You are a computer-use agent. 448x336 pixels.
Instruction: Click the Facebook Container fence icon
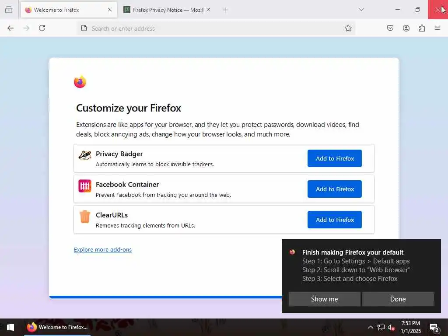click(85, 186)
